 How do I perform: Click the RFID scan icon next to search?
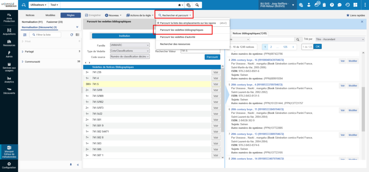click(x=188, y=5)
